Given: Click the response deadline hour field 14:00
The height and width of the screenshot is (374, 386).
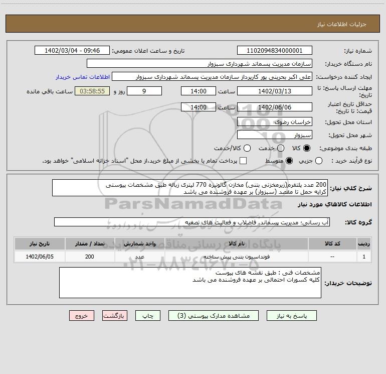Looking at the screenshot, I should [199, 91].
